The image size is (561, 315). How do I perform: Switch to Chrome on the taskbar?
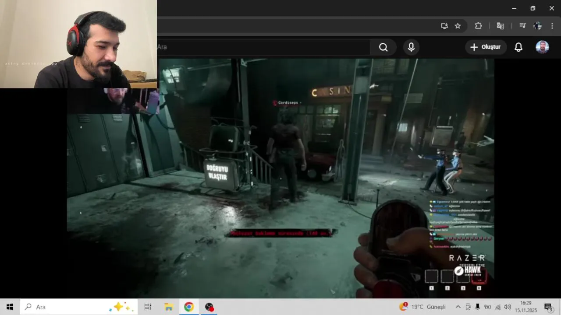189,307
